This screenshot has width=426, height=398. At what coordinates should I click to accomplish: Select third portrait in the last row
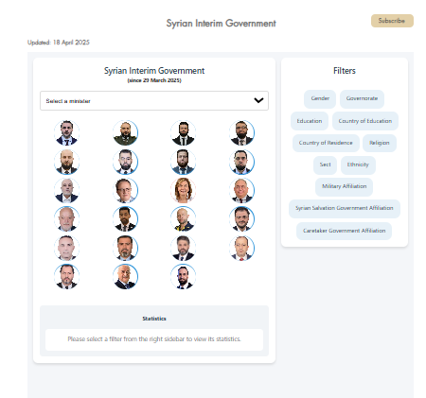point(183,277)
